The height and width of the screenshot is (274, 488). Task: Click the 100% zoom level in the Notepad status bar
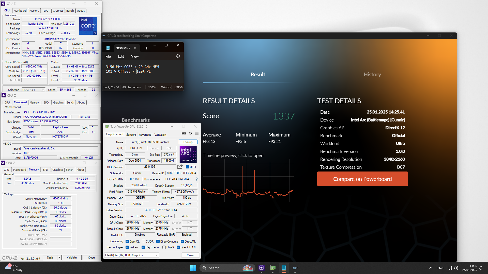click(x=152, y=87)
